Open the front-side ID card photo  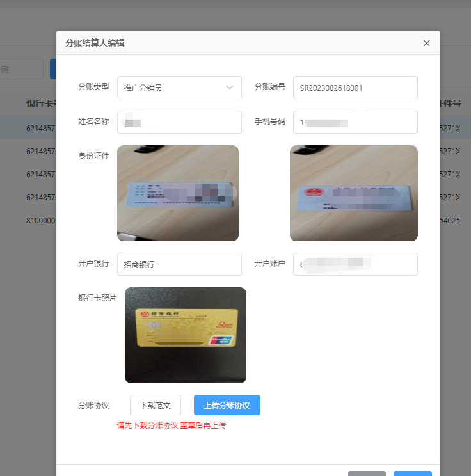pos(178,193)
